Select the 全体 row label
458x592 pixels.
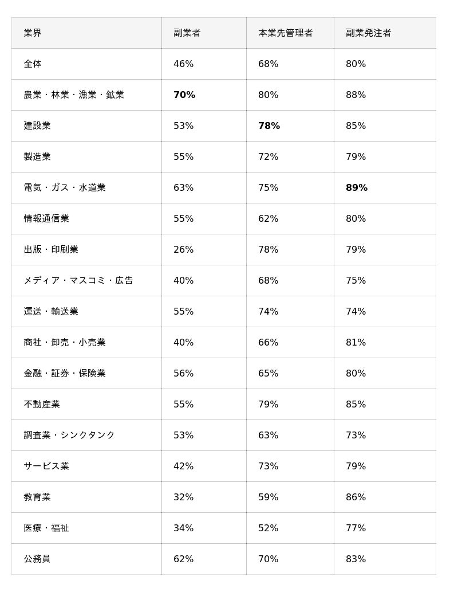33,64
